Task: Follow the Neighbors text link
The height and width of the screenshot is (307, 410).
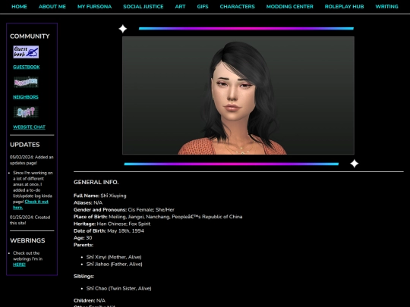Action: [x=26, y=97]
